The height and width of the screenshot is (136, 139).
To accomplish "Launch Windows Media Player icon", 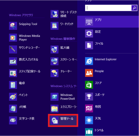I will click(x=13, y=38).
